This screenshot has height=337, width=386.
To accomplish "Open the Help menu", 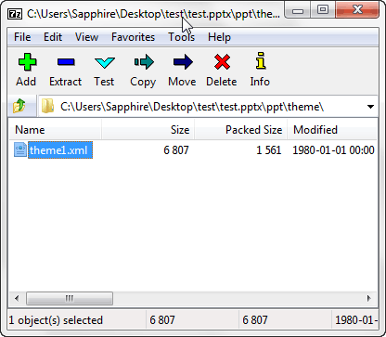I will (x=219, y=37).
